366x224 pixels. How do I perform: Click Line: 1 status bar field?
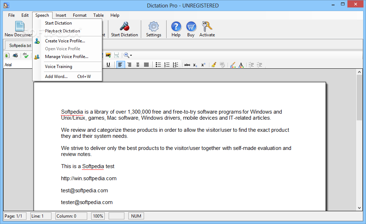pos(41,216)
